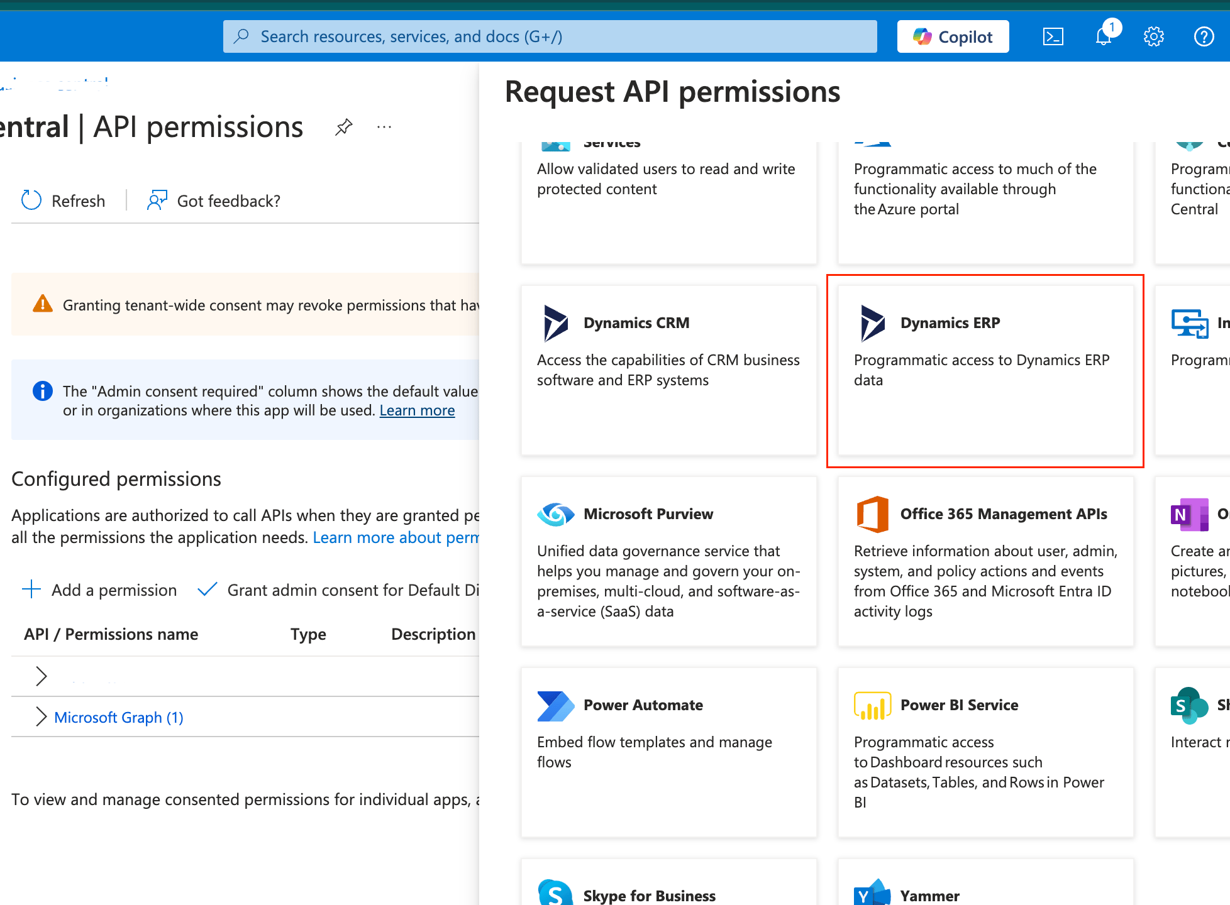Click the pin icon beside API permissions

(343, 127)
